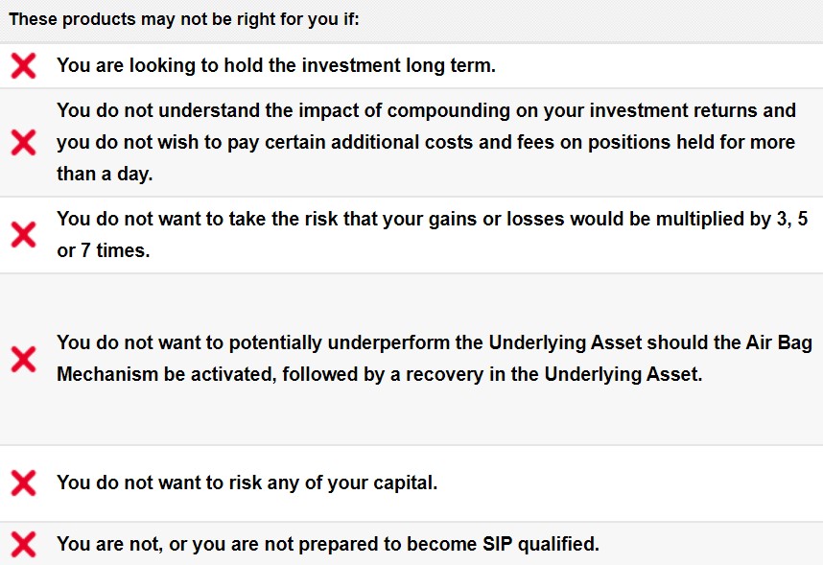
Task: Click the red X beside risk capital row
Action: (x=23, y=483)
